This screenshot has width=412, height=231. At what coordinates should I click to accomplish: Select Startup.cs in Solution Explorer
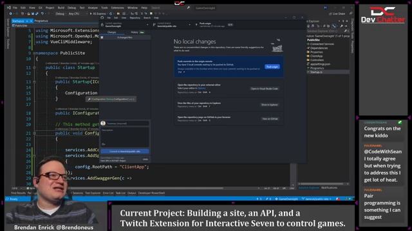(x=316, y=72)
